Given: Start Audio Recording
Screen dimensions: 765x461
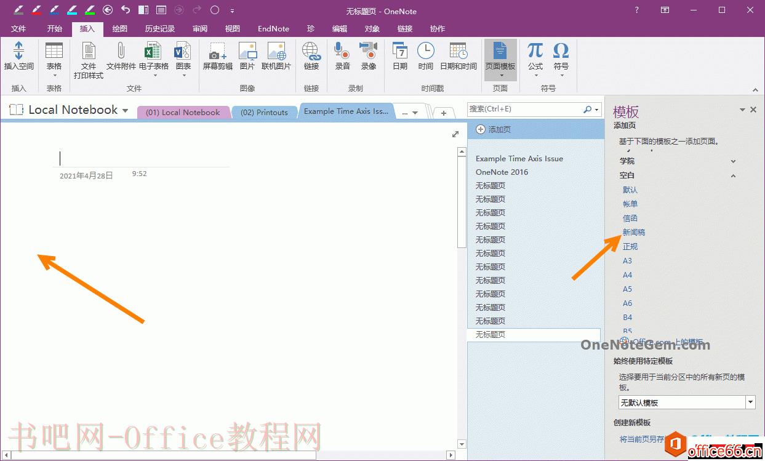Looking at the screenshot, I should tap(342, 57).
